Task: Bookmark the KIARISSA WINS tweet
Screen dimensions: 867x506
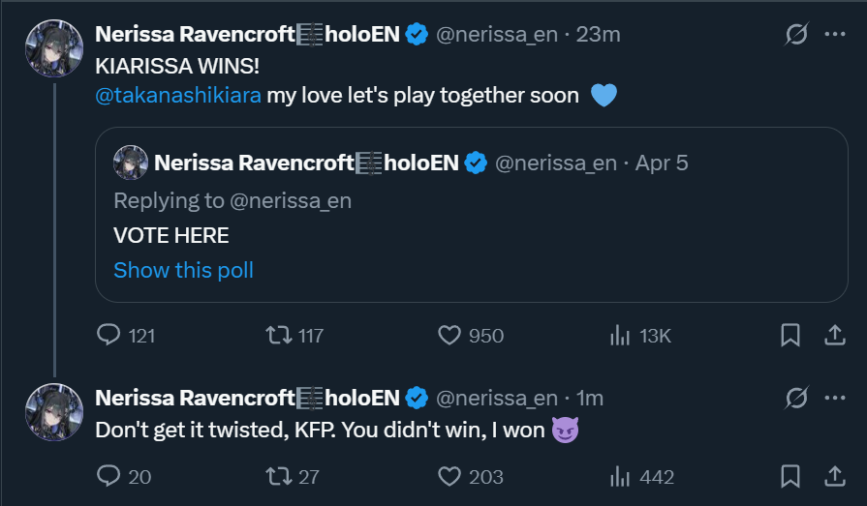Action: (790, 336)
